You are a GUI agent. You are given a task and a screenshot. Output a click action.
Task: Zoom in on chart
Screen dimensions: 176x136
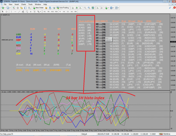pos(85,8)
